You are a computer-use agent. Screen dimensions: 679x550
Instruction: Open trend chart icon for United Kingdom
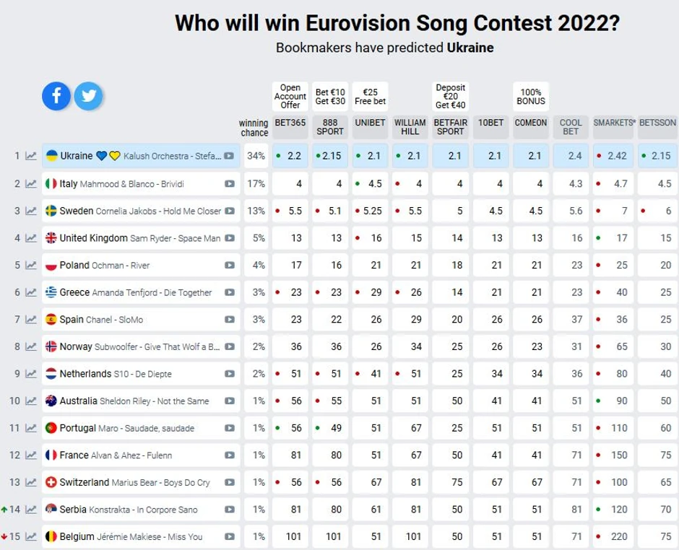tap(31, 238)
